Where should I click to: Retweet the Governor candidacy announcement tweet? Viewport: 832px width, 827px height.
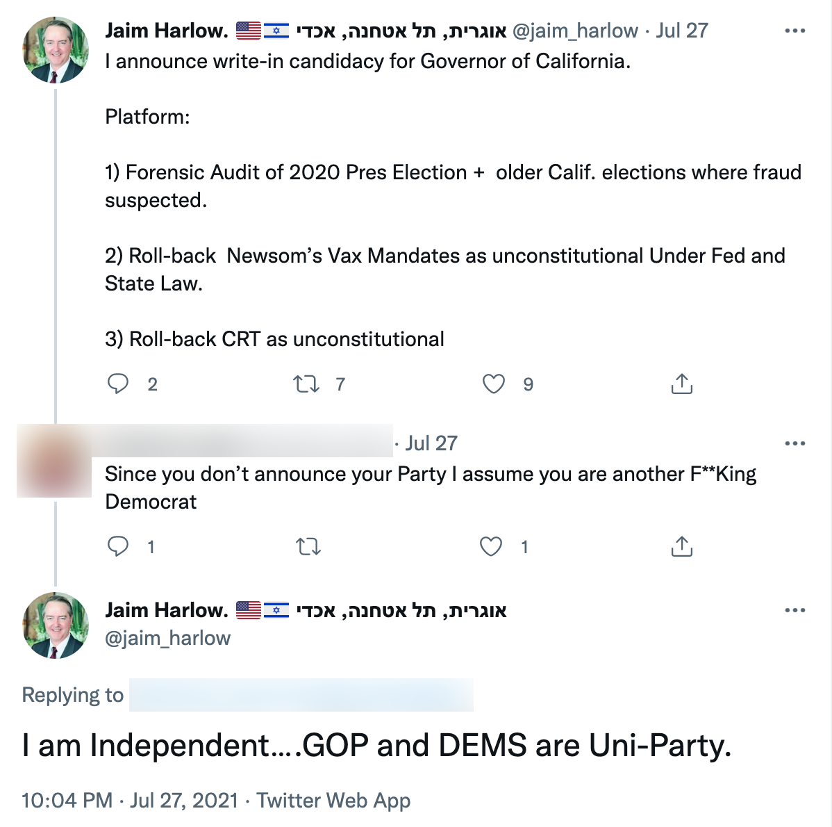306,384
